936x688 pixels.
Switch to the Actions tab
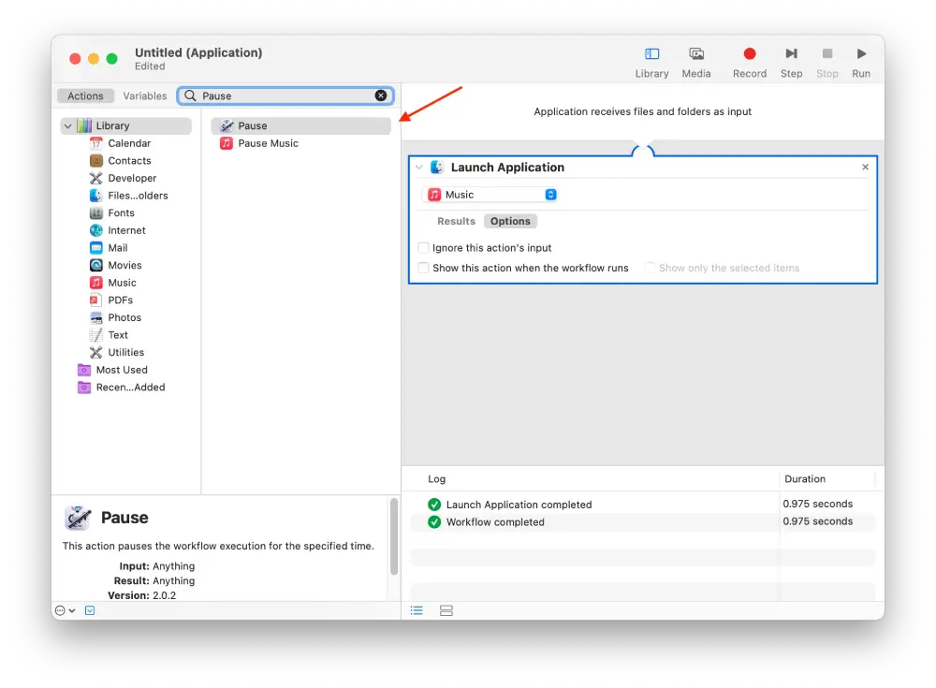(85, 96)
